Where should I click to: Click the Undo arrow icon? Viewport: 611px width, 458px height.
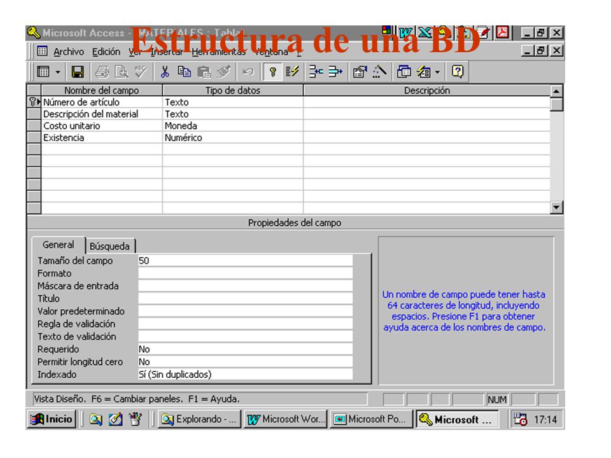point(248,72)
